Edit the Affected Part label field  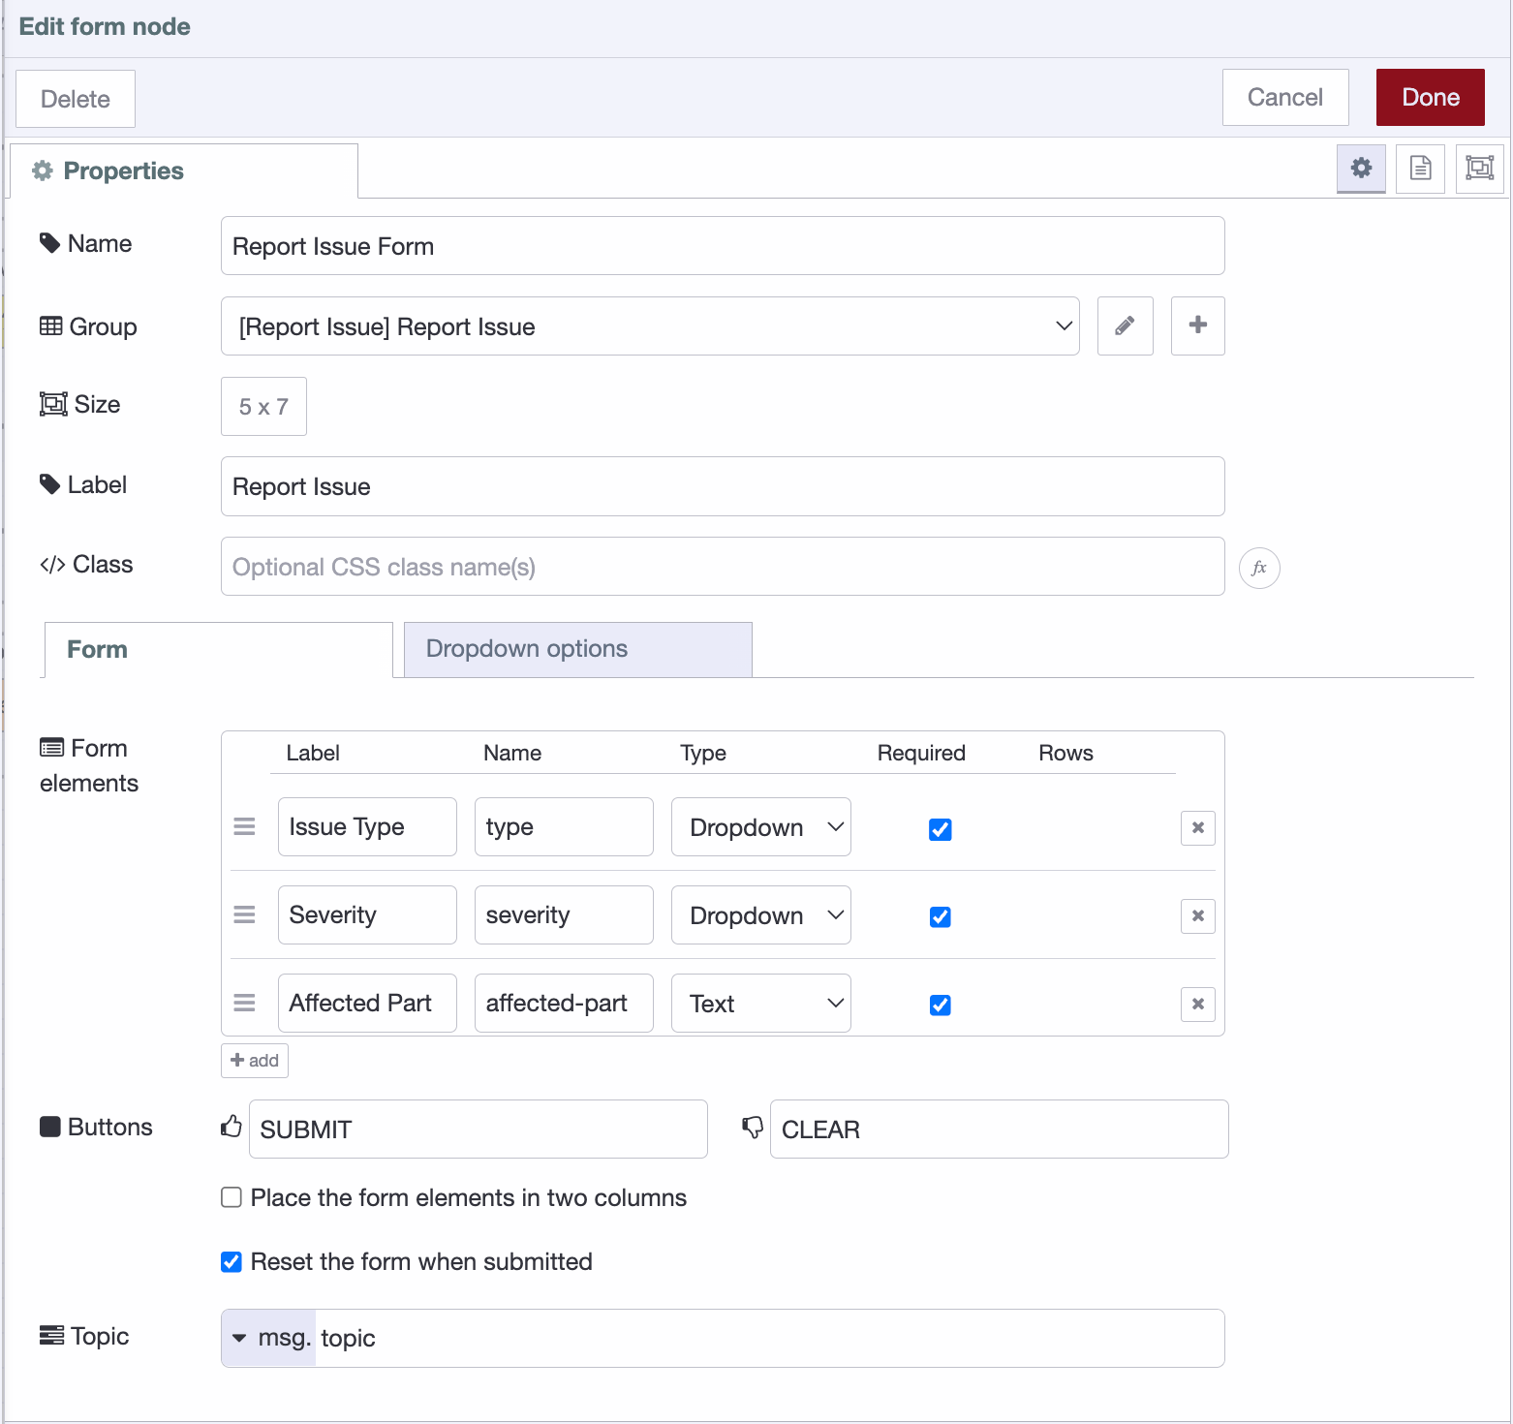click(x=367, y=1004)
